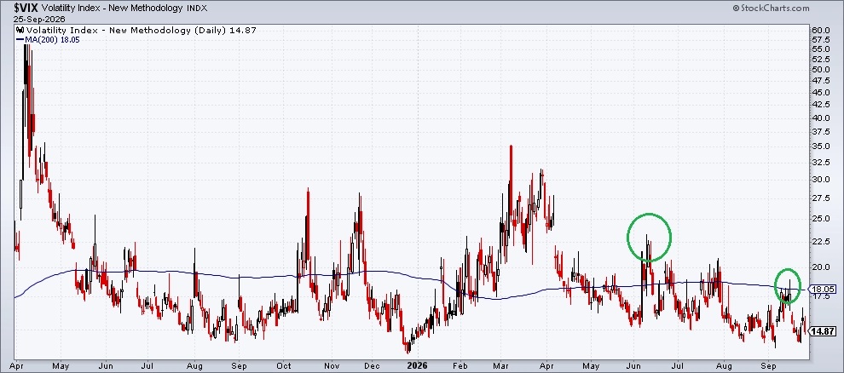
Task: Select the Feb label on time axis
Action: [460, 366]
